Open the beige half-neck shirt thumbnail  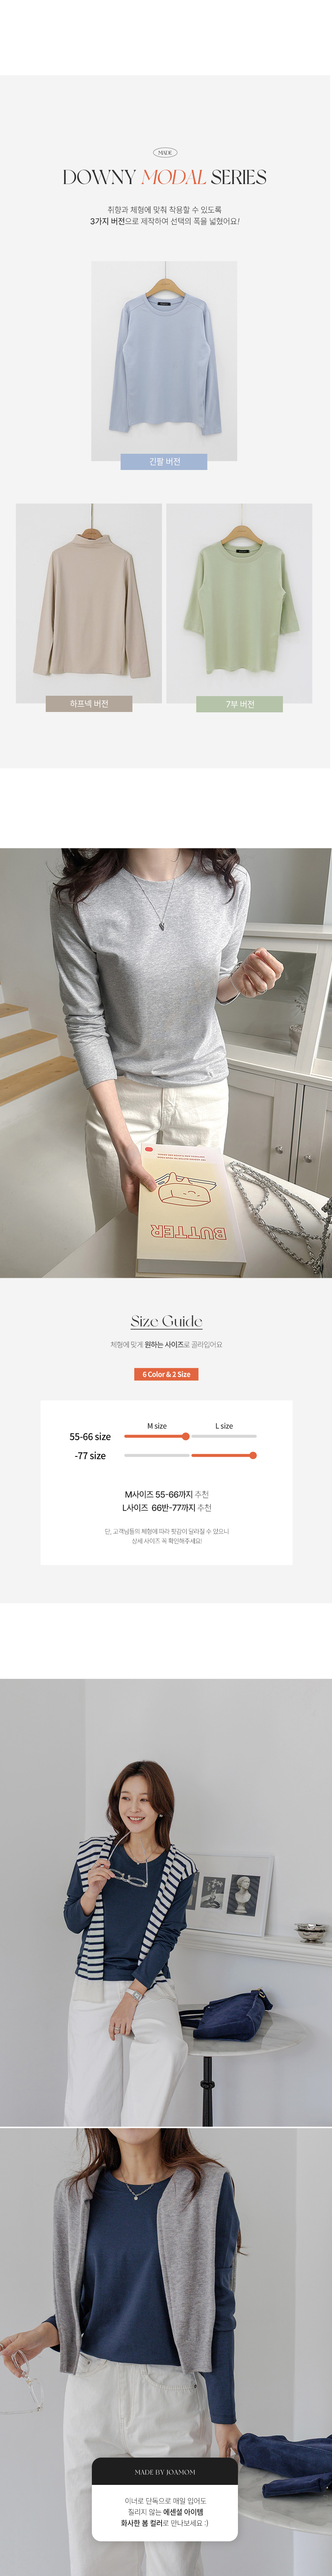pos(89,602)
